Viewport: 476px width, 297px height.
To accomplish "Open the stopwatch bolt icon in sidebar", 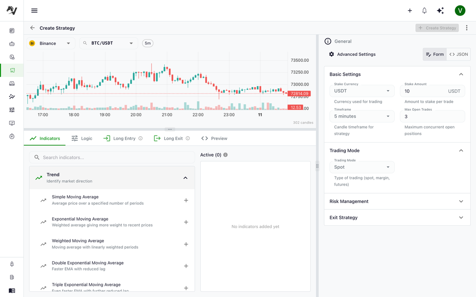I will click(x=12, y=136).
